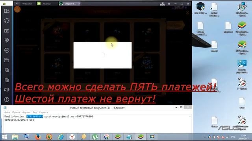Viewport: 252px width, 141px height.
Task: Click the BlueStacks layout switch sidebar icon
Action: 7,11
